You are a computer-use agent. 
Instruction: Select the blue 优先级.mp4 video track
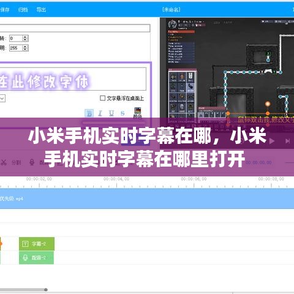[x=147, y=198]
